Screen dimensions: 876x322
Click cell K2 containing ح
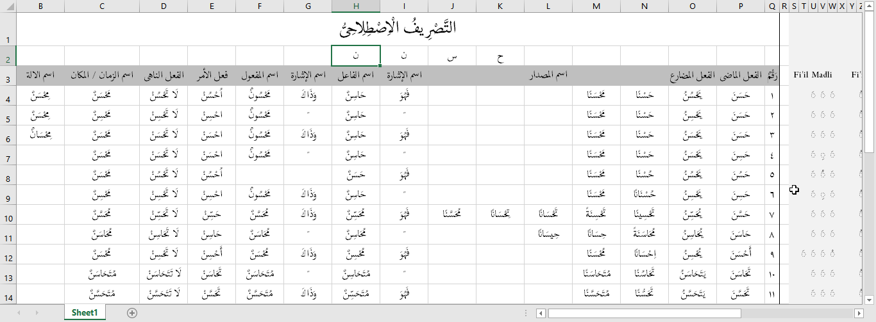(x=500, y=56)
